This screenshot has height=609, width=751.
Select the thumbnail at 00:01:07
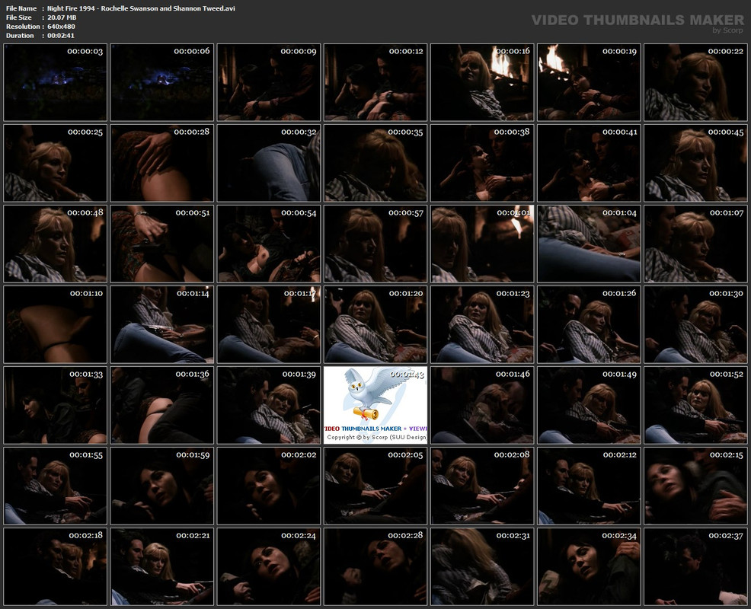pos(695,244)
